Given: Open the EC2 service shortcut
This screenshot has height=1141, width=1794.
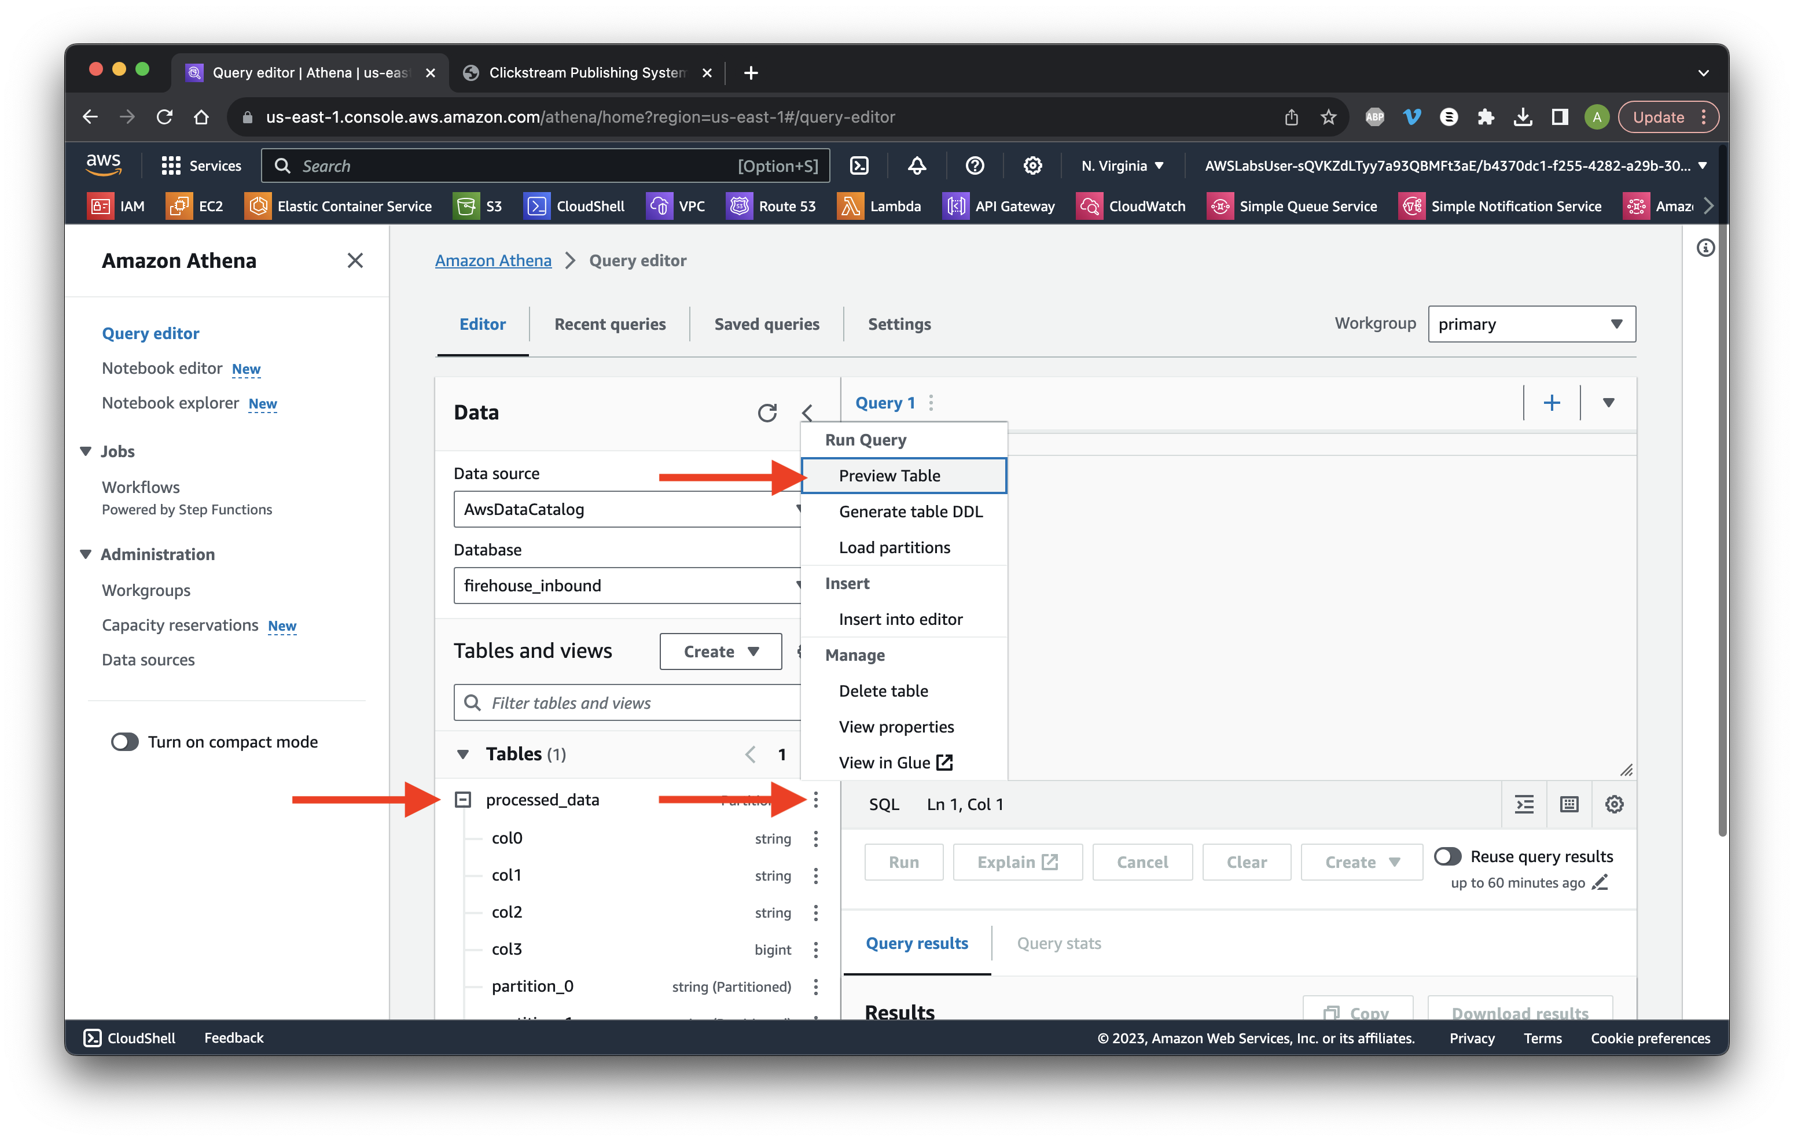Looking at the screenshot, I should coord(194,207).
